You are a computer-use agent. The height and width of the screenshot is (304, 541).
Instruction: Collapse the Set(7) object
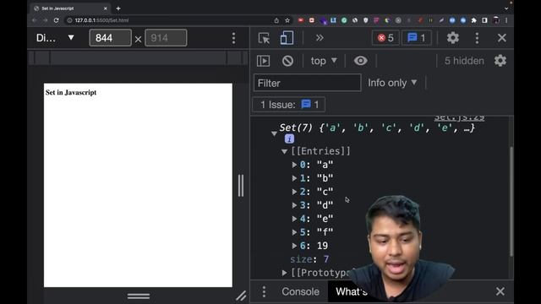coord(274,133)
